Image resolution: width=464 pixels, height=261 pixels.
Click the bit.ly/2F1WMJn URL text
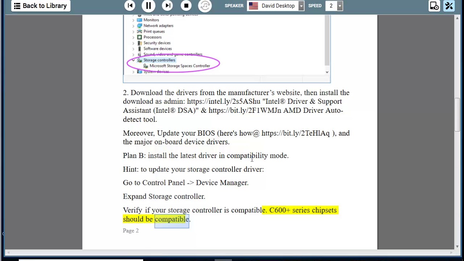coord(245,111)
